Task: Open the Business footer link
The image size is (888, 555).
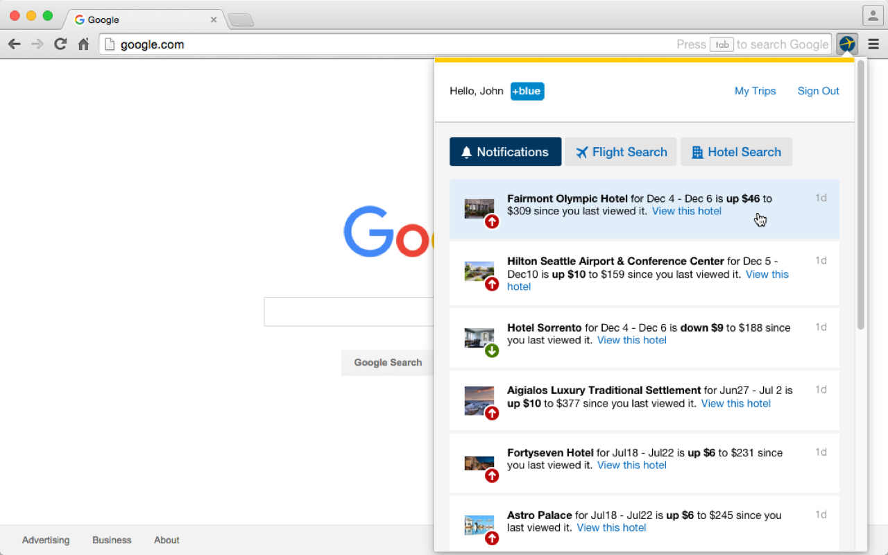Action: 112,540
